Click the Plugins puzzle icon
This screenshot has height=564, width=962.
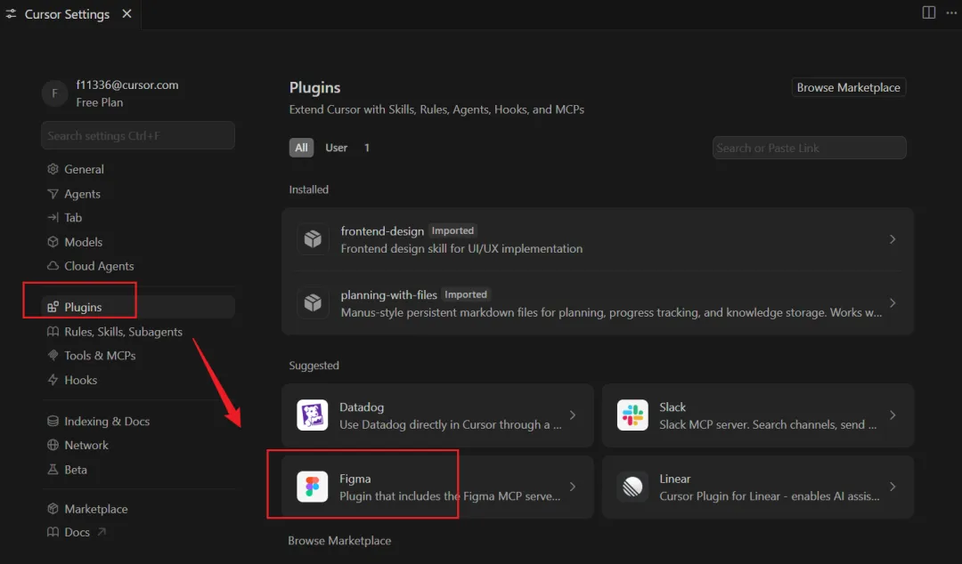[53, 307]
